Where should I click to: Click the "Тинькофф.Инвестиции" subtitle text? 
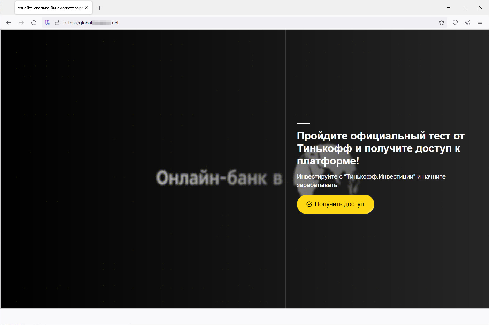tap(371, 180)
